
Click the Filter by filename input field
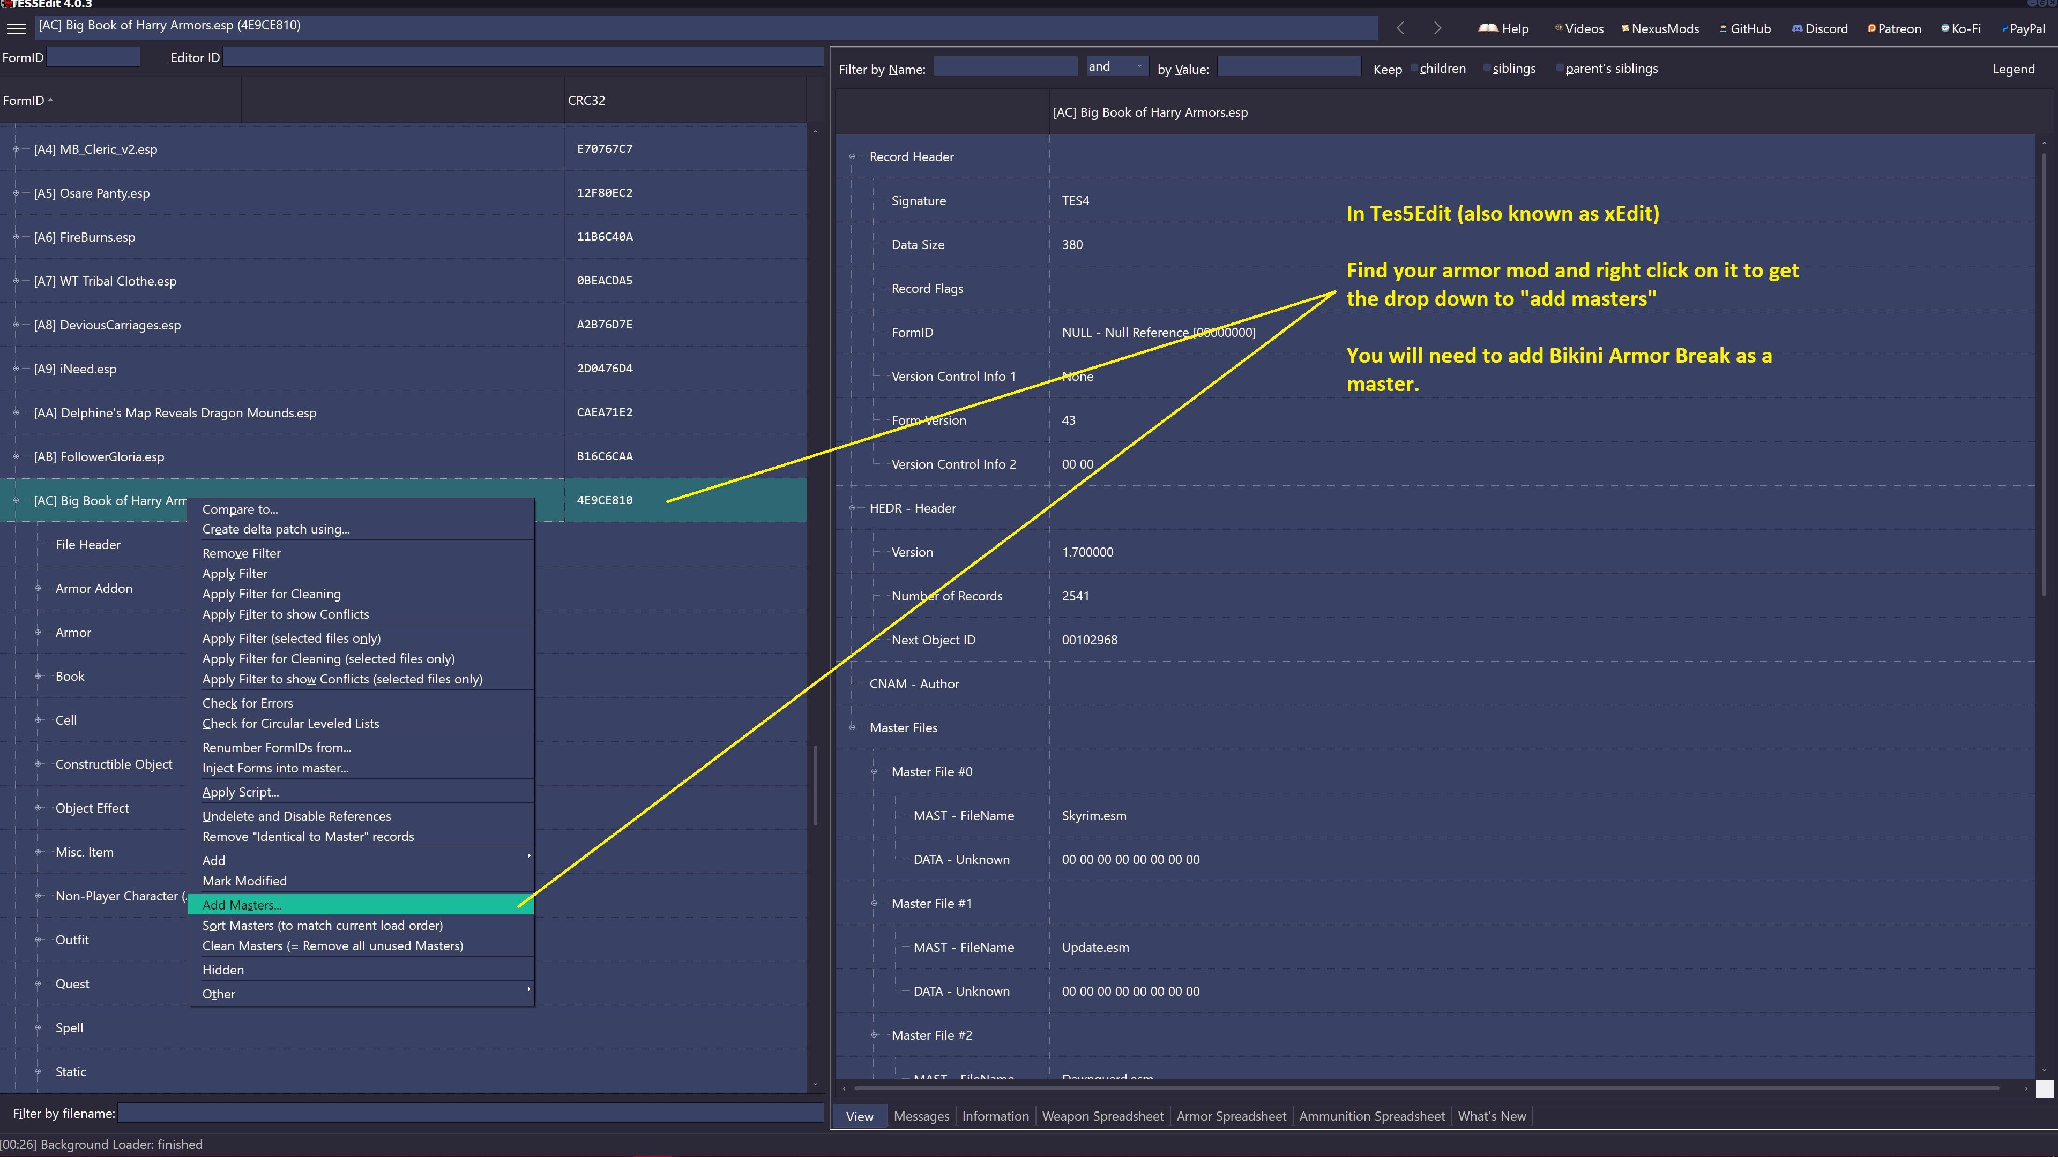click(471, 1113)
